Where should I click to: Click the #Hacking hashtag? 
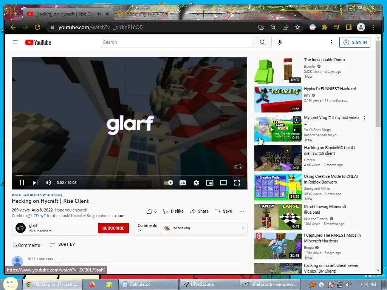tap(54, 195)
